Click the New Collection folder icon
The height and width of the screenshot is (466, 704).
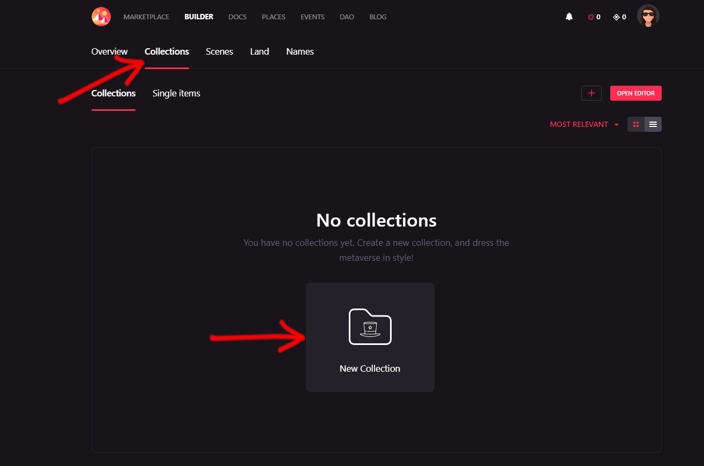tap(370, 326)
